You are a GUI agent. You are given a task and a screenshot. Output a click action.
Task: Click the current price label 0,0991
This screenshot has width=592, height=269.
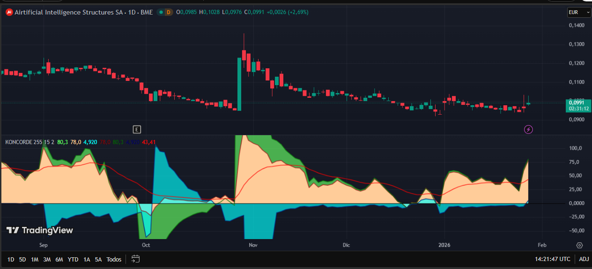click(x=578, y=102)
